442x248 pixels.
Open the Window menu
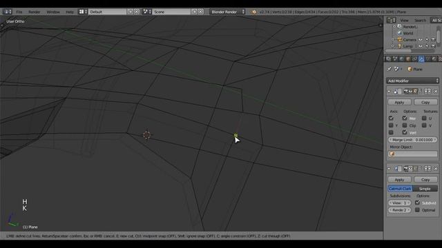[53, 12]
